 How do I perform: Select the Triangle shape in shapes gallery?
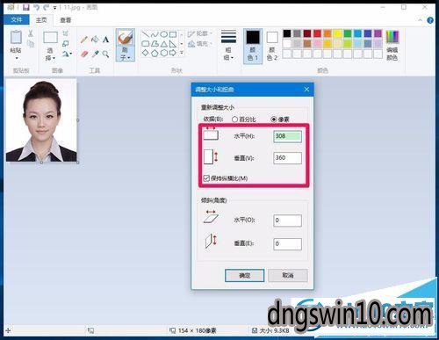(x=164, y=44)
